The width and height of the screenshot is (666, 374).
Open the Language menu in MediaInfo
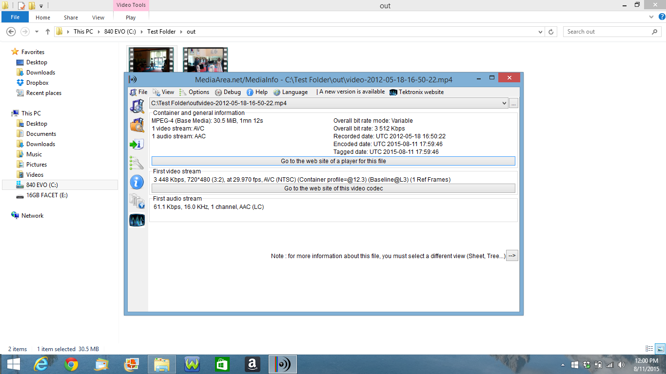(x=291, y=92)
